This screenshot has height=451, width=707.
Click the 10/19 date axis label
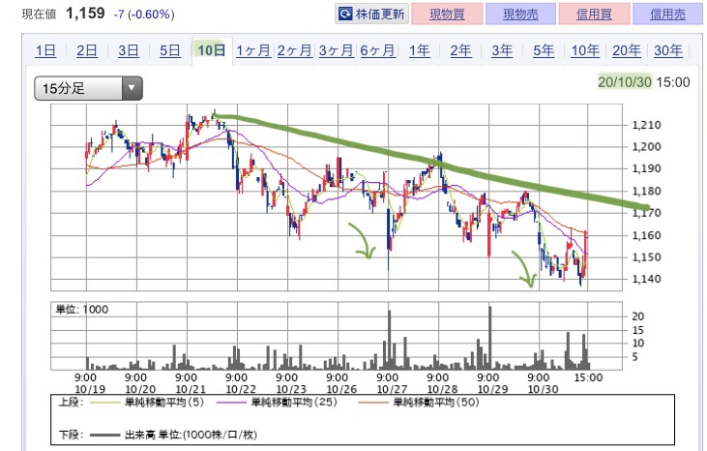(90, 389)
